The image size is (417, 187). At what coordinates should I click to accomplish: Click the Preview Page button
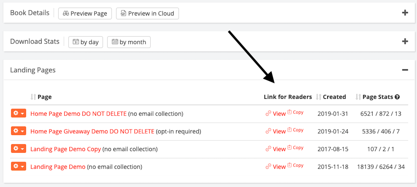click(x=85, y=13)
